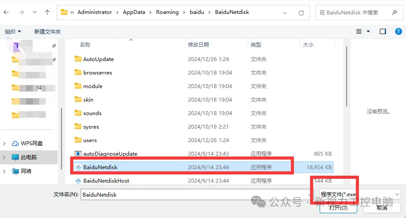Refresh the BaiduNetdisk folder view
406x218 pixels.
(301, 13)
